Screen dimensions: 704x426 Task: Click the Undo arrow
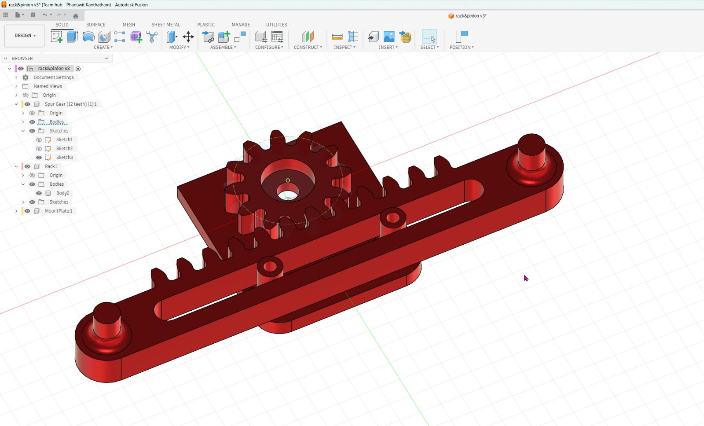pyautogui.click(x=45, y=15)
